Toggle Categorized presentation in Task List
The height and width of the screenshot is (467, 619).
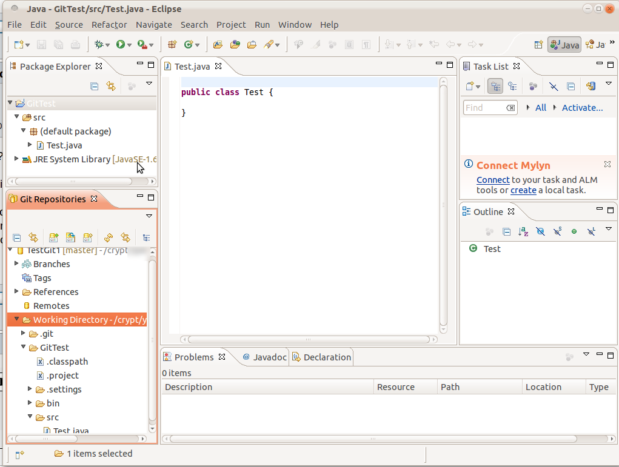[x=495, y=87]
